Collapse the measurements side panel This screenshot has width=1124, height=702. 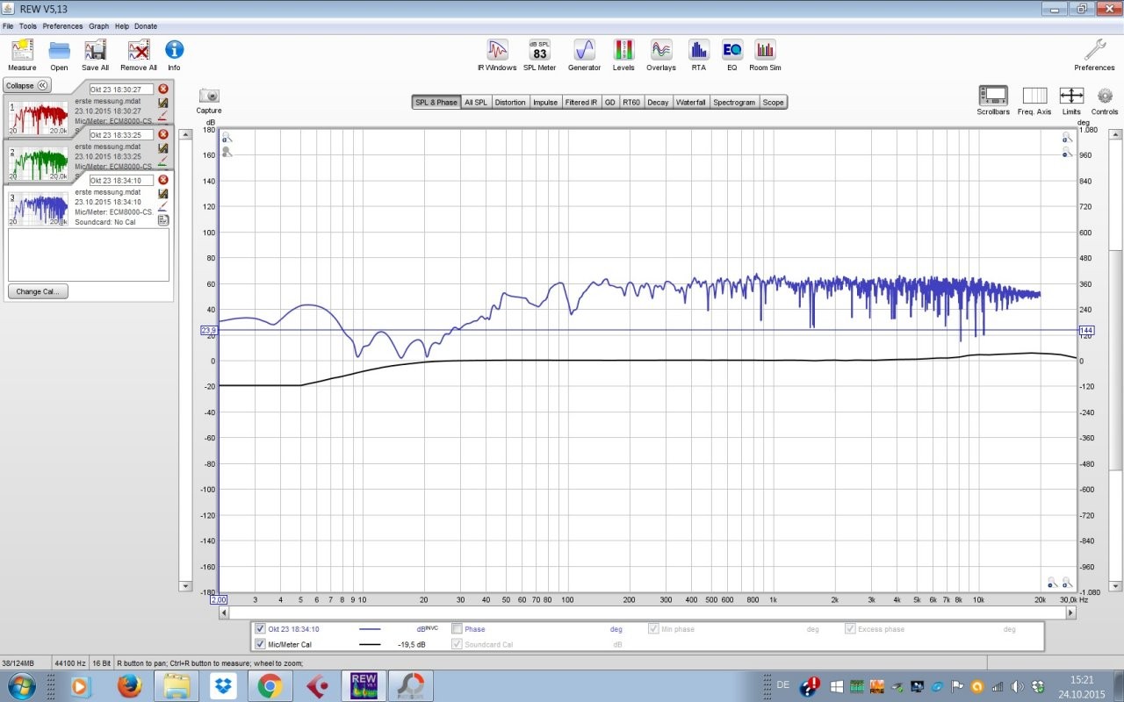[27, 85]
